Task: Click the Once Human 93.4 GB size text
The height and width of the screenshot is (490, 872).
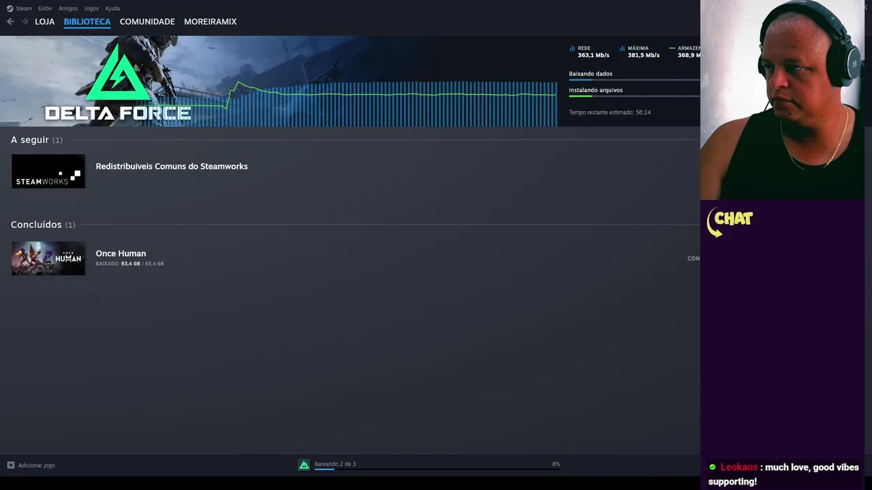Action: (x=130, y=263)
